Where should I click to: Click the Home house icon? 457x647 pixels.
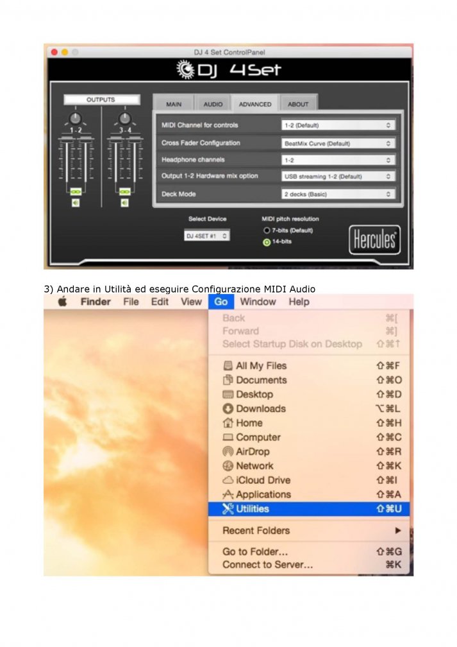[x=228, y=422]
